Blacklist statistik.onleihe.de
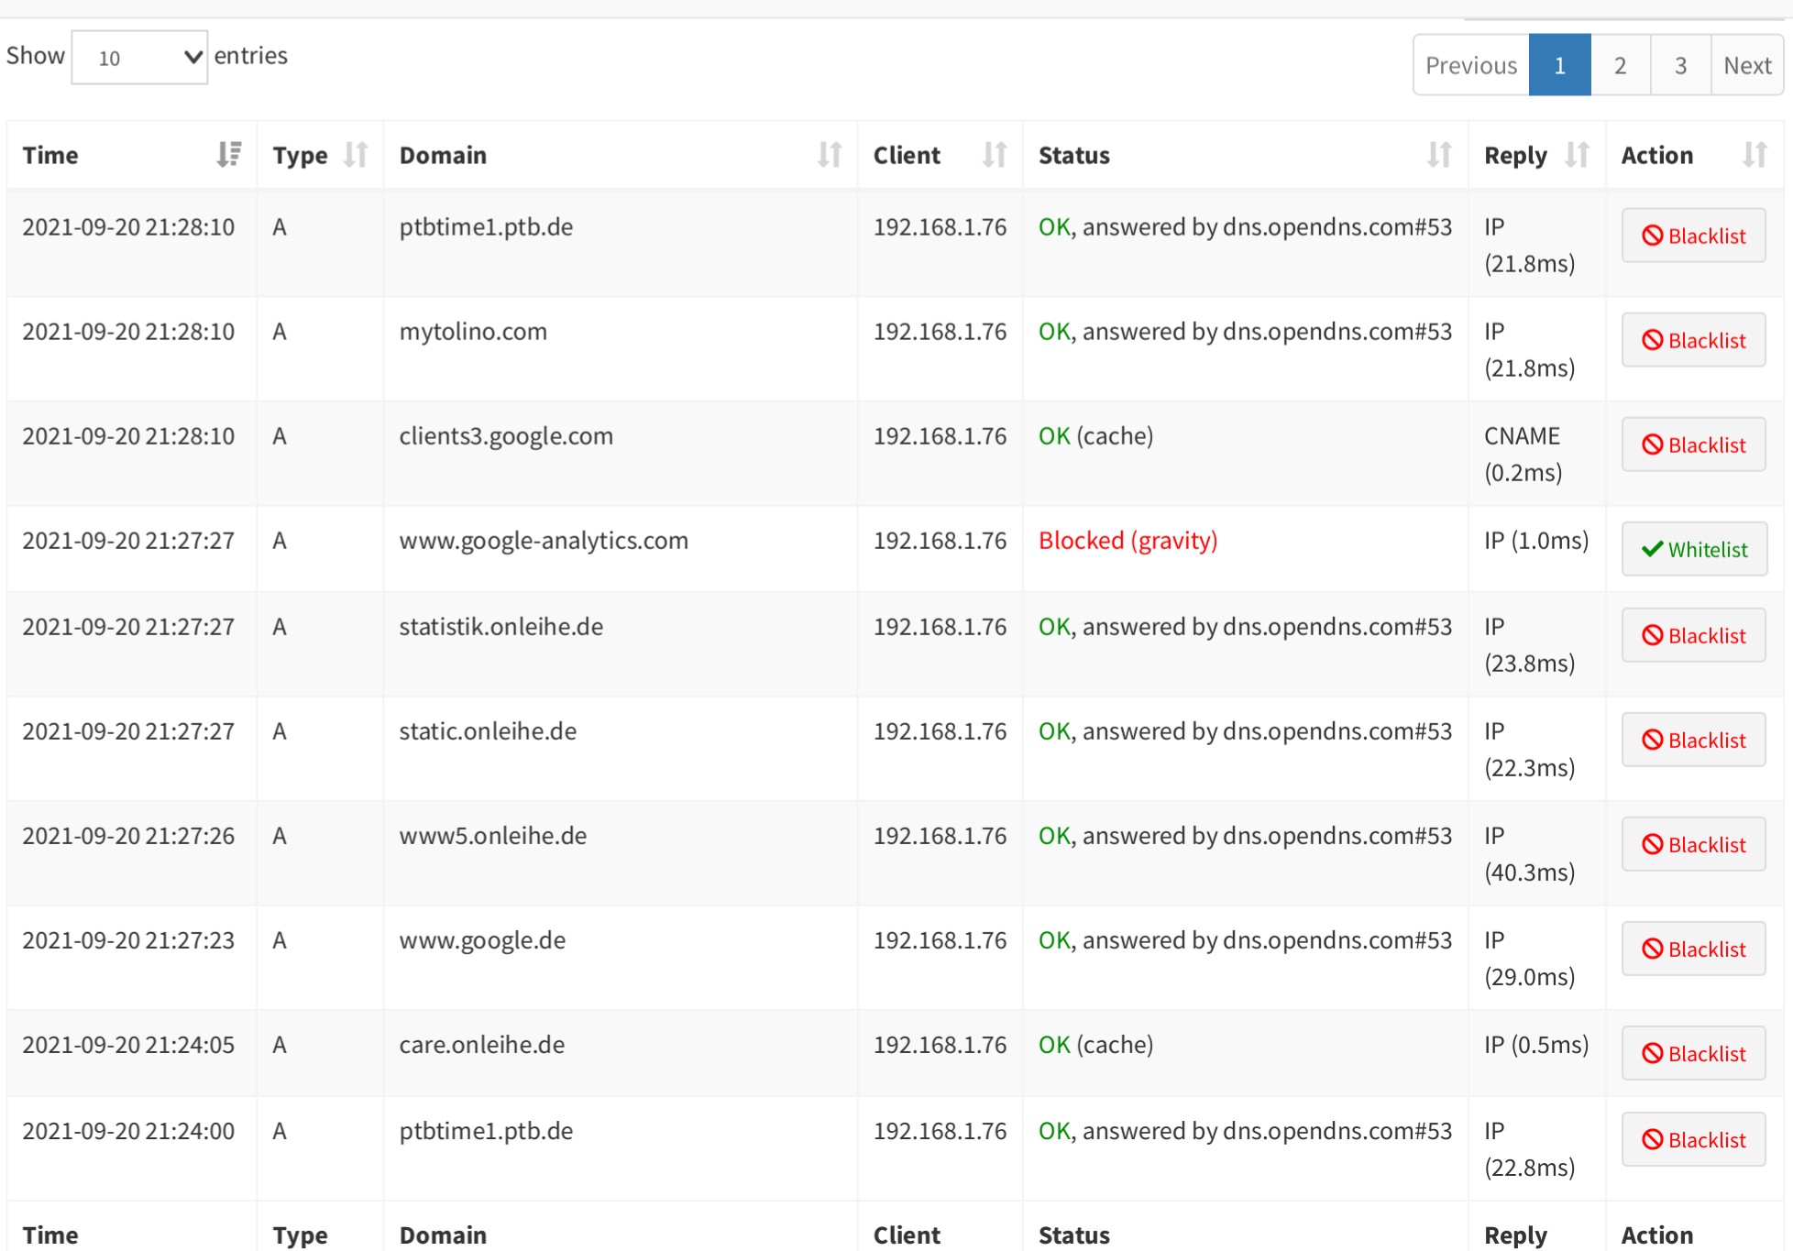This screenshot has width=1793, height=1251. click(x=1693, y=635)
